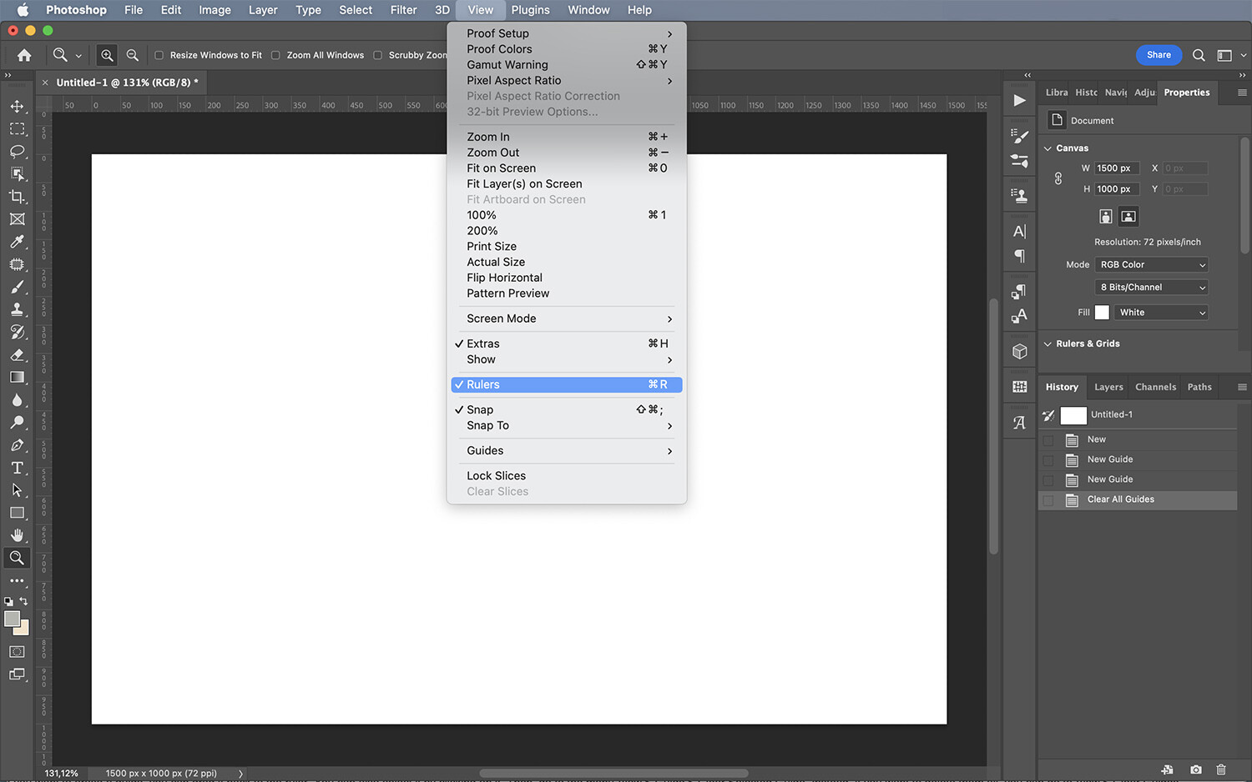Open the Mode dropdown showing RGB Color
This screenshot has height=782, width=1252.
(1152, 264)
